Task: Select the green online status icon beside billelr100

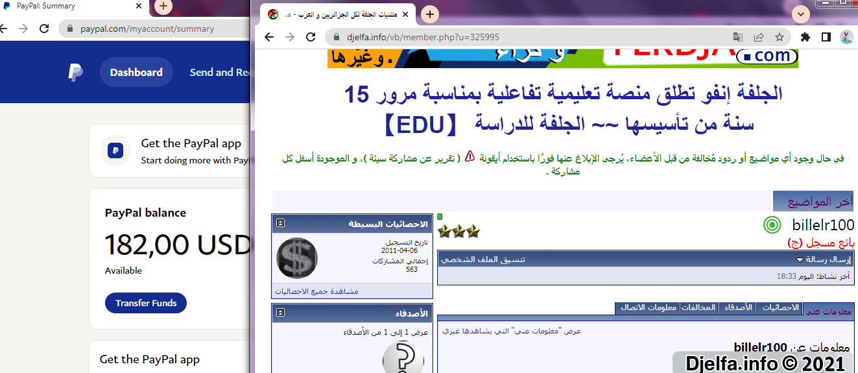Action: pos(772,225)
